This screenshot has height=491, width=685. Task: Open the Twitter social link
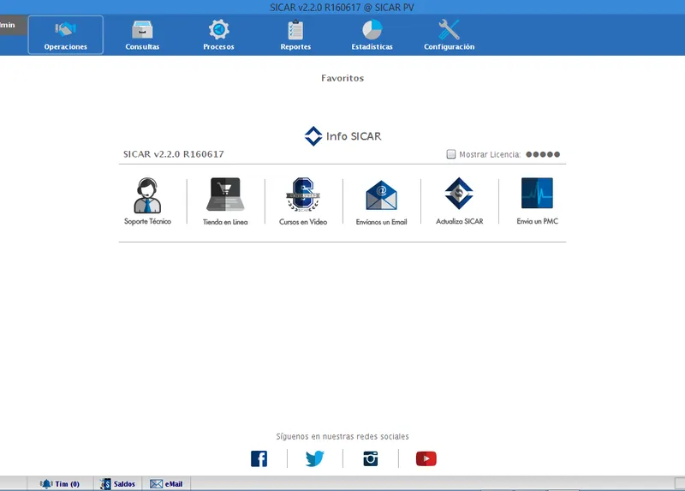point(314,458)
